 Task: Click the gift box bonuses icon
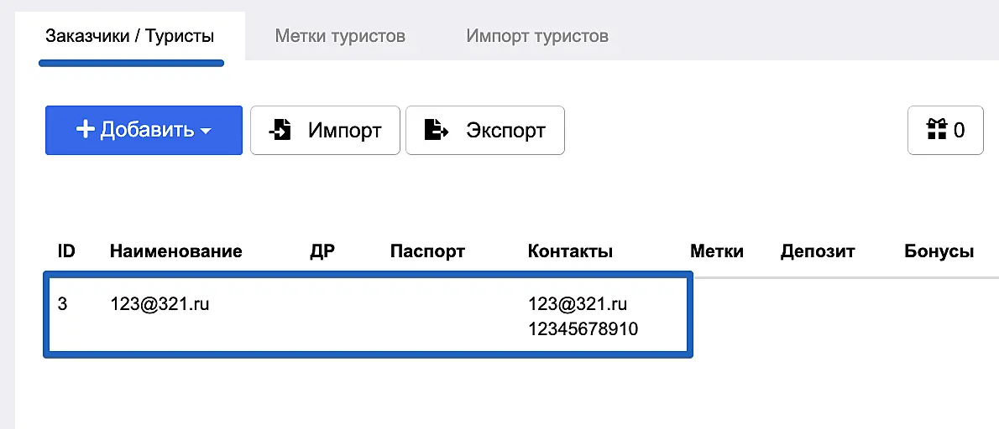(936, 130)
